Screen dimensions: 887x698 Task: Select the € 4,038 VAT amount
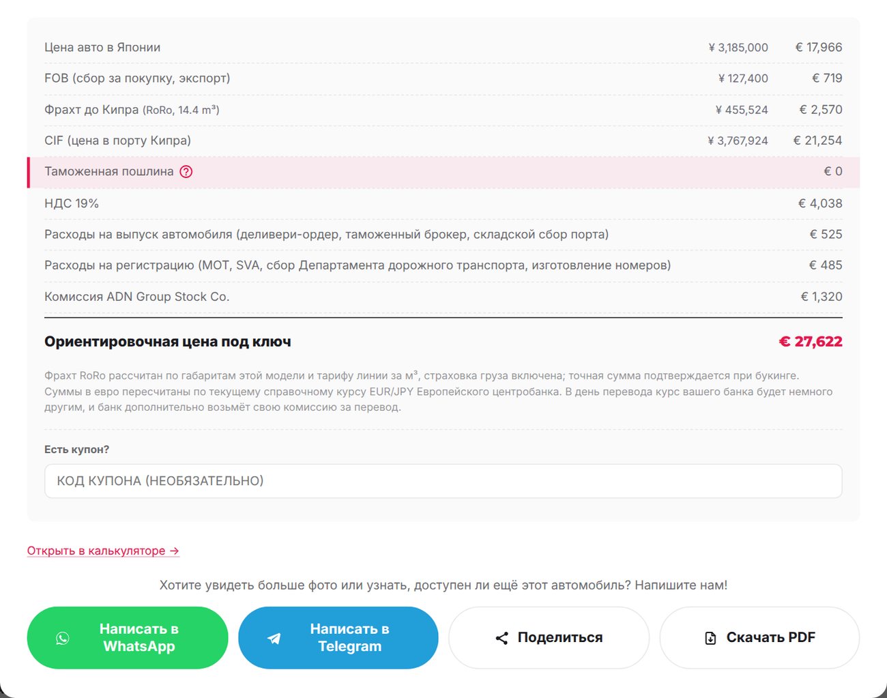(820, 203)
